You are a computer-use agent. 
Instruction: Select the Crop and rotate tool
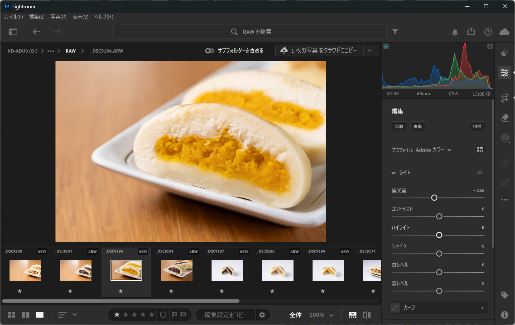505,98
